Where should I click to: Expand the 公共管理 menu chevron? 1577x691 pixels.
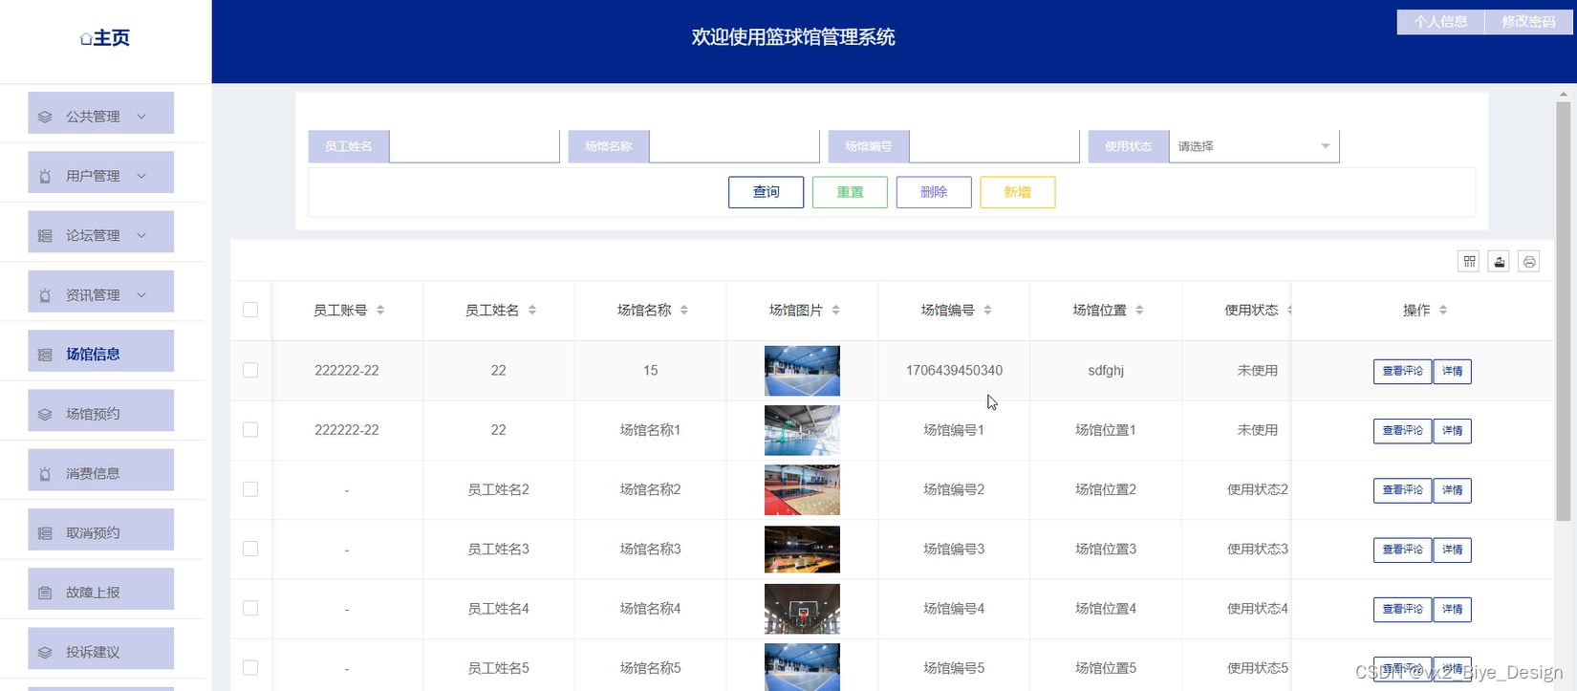[141, 117]
